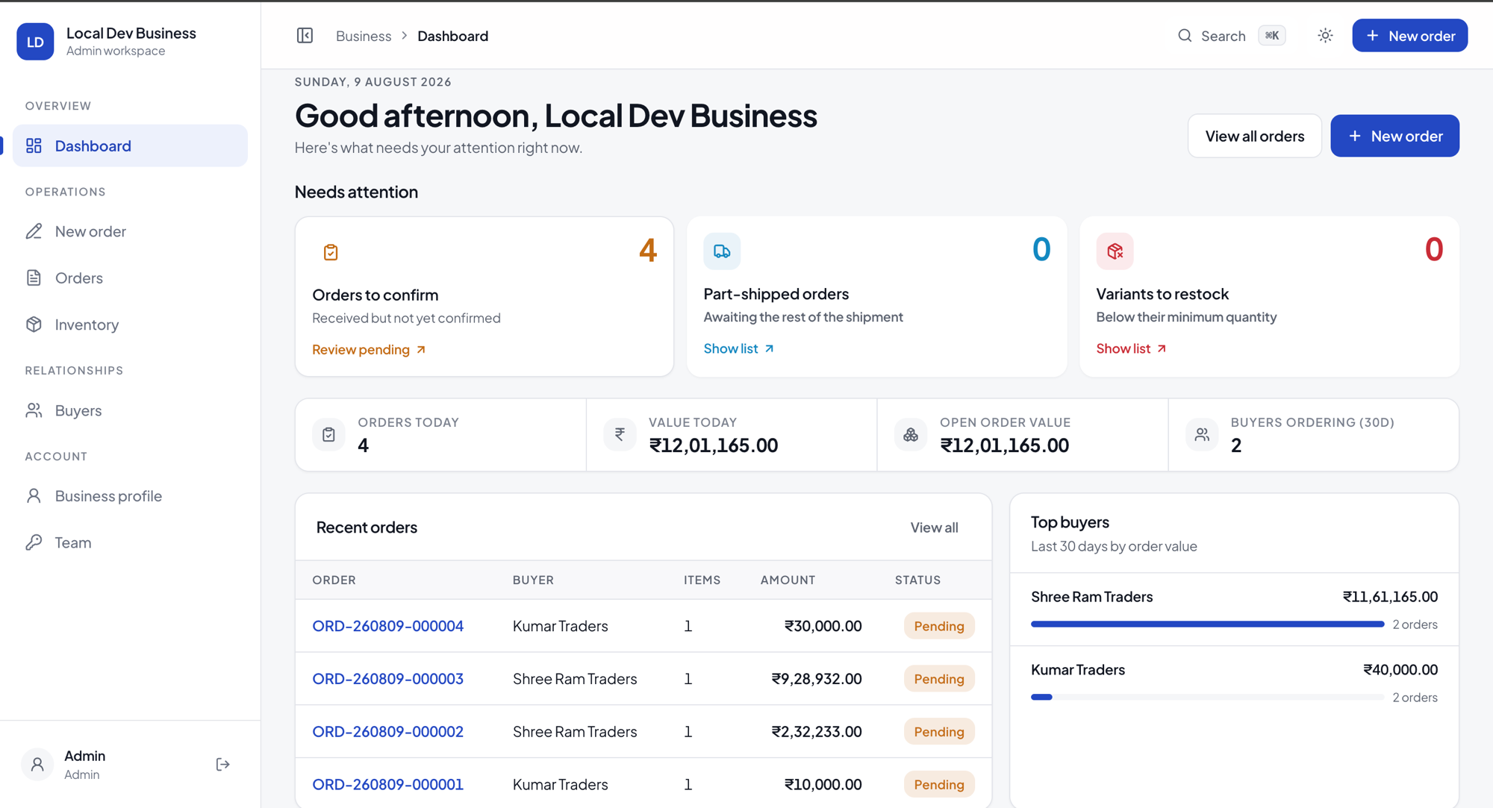The width and height of the screenshot is (1493, 808).
Task: Collapse the sidebar with the panel toggle icon
Action: (x=305, y=35)
